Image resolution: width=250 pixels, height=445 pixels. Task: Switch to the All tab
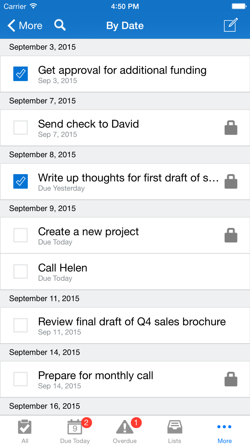tap(25, 431)
